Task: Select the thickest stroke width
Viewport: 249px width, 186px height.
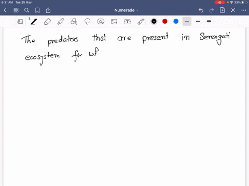Action: [x=209, y=21]
